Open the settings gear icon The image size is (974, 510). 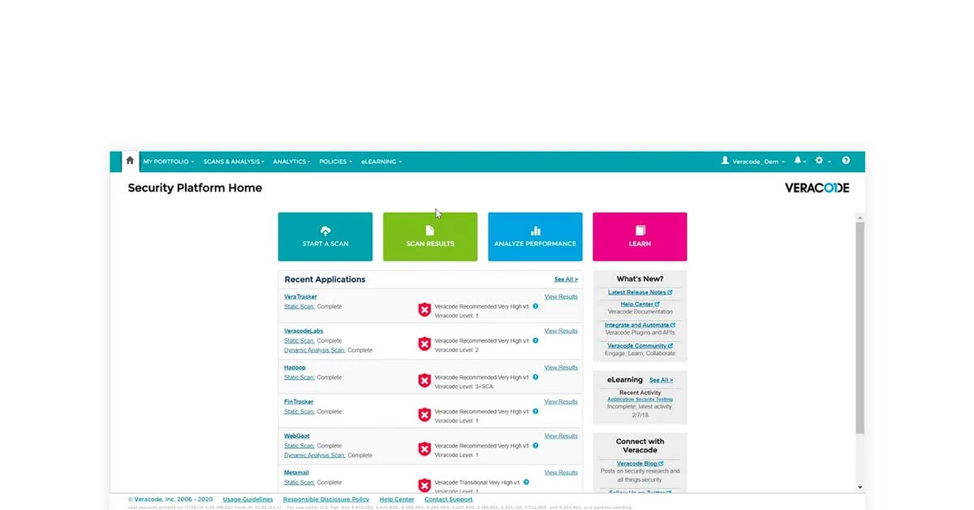pos(819,161)
